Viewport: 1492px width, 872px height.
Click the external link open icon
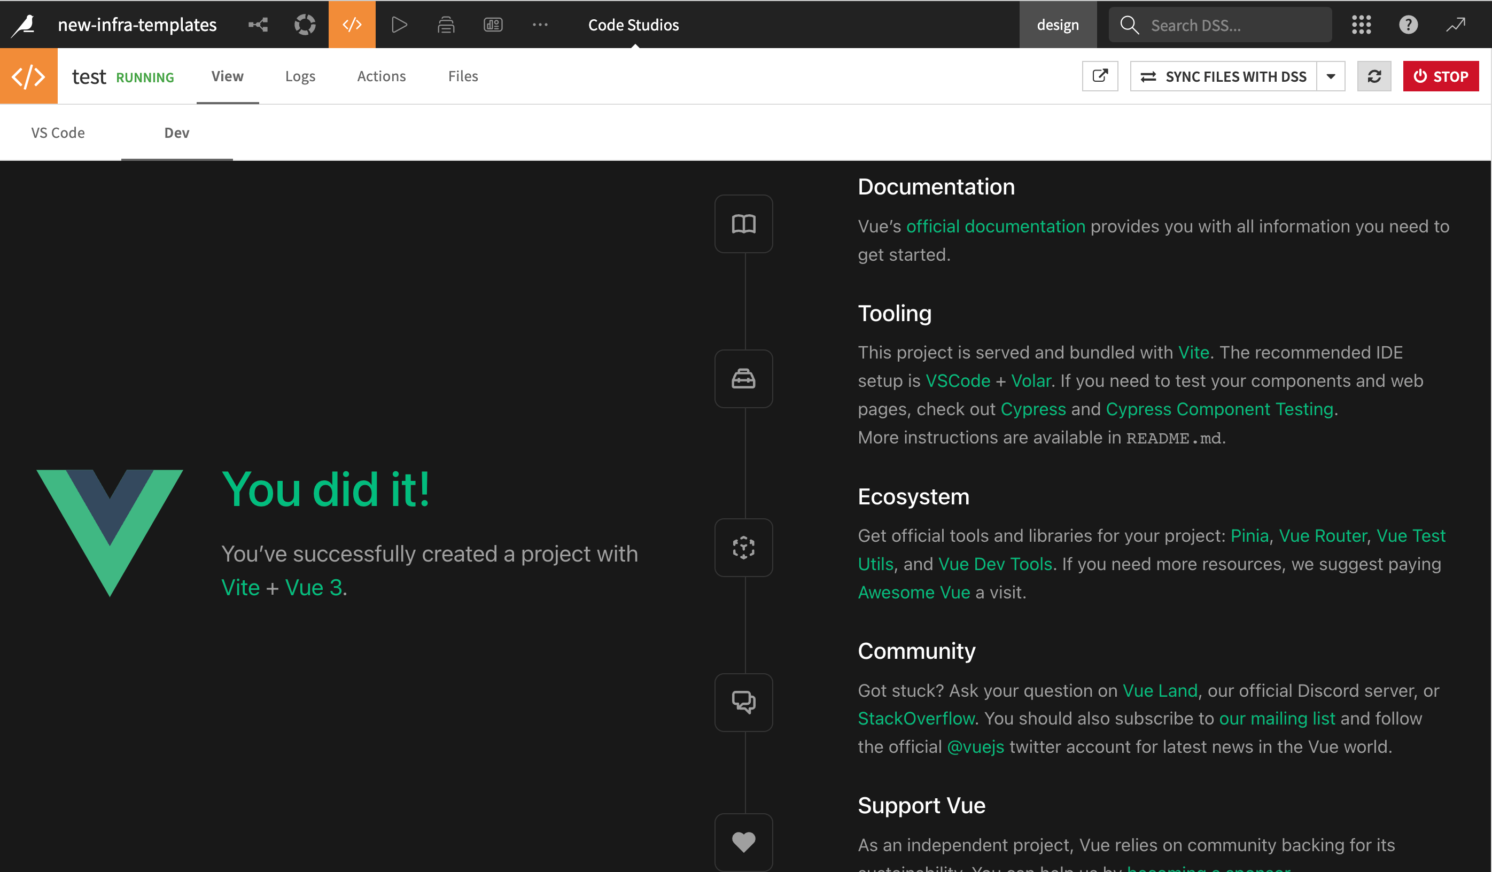1101,76
